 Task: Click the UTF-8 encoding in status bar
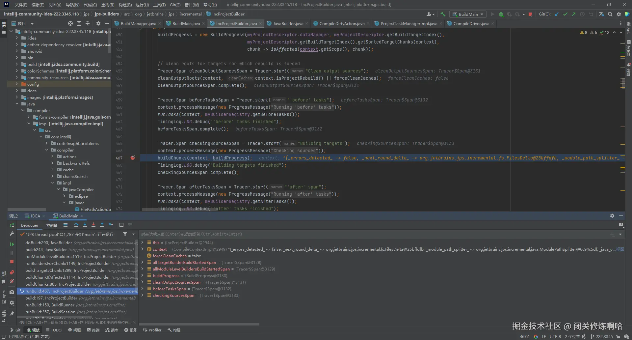(555, 336)
